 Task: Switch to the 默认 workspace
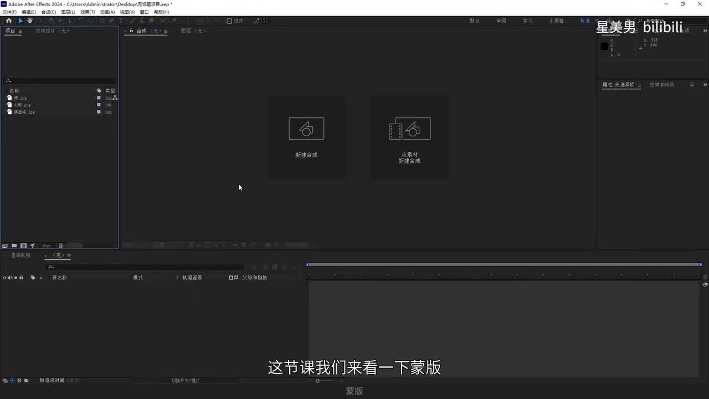point(475,21)
